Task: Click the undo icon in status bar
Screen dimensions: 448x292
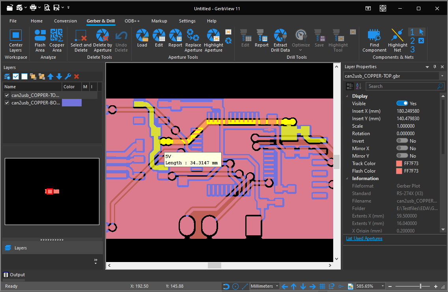Action: click(x=226, y=286)
